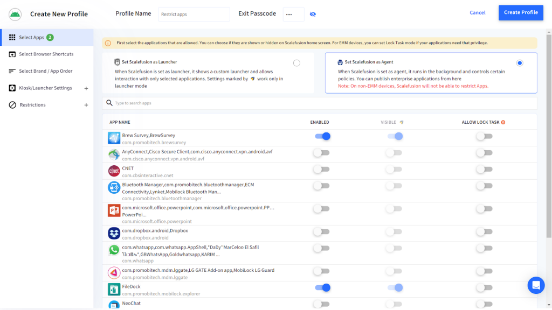Click the Dropbox app icon

pyautogui.click(x=114, y=233)
